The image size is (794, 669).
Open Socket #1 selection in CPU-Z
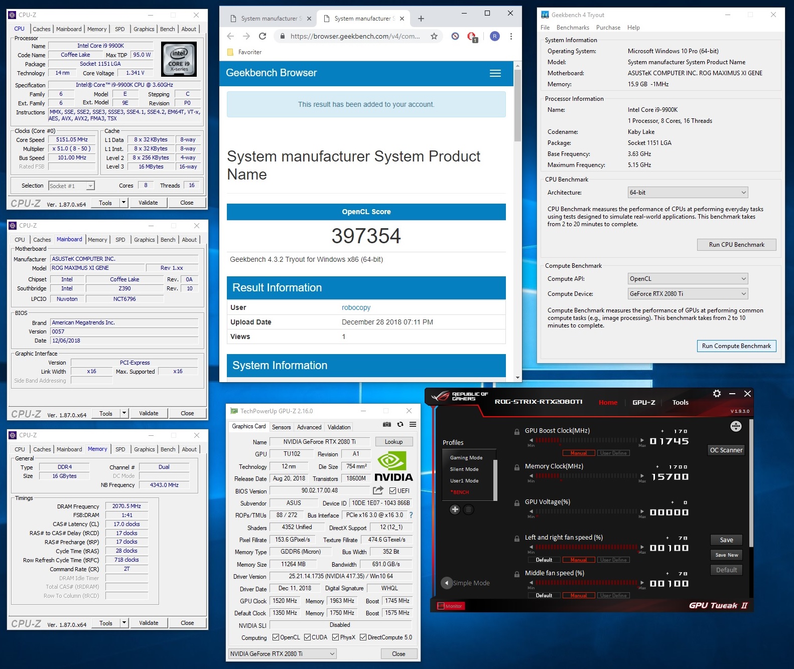[71, 186]
